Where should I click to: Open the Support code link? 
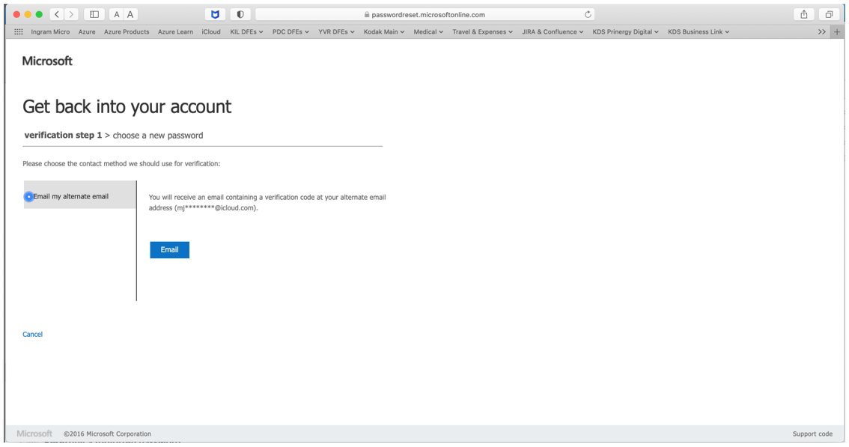click(812, 434)
